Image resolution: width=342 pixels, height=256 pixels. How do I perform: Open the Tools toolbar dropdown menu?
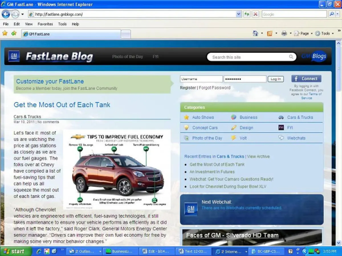(x=324, y=33)
